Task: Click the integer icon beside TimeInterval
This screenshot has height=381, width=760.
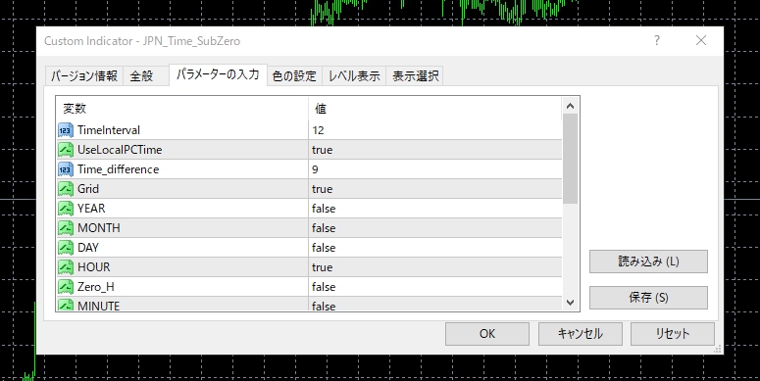Action: 66,130
